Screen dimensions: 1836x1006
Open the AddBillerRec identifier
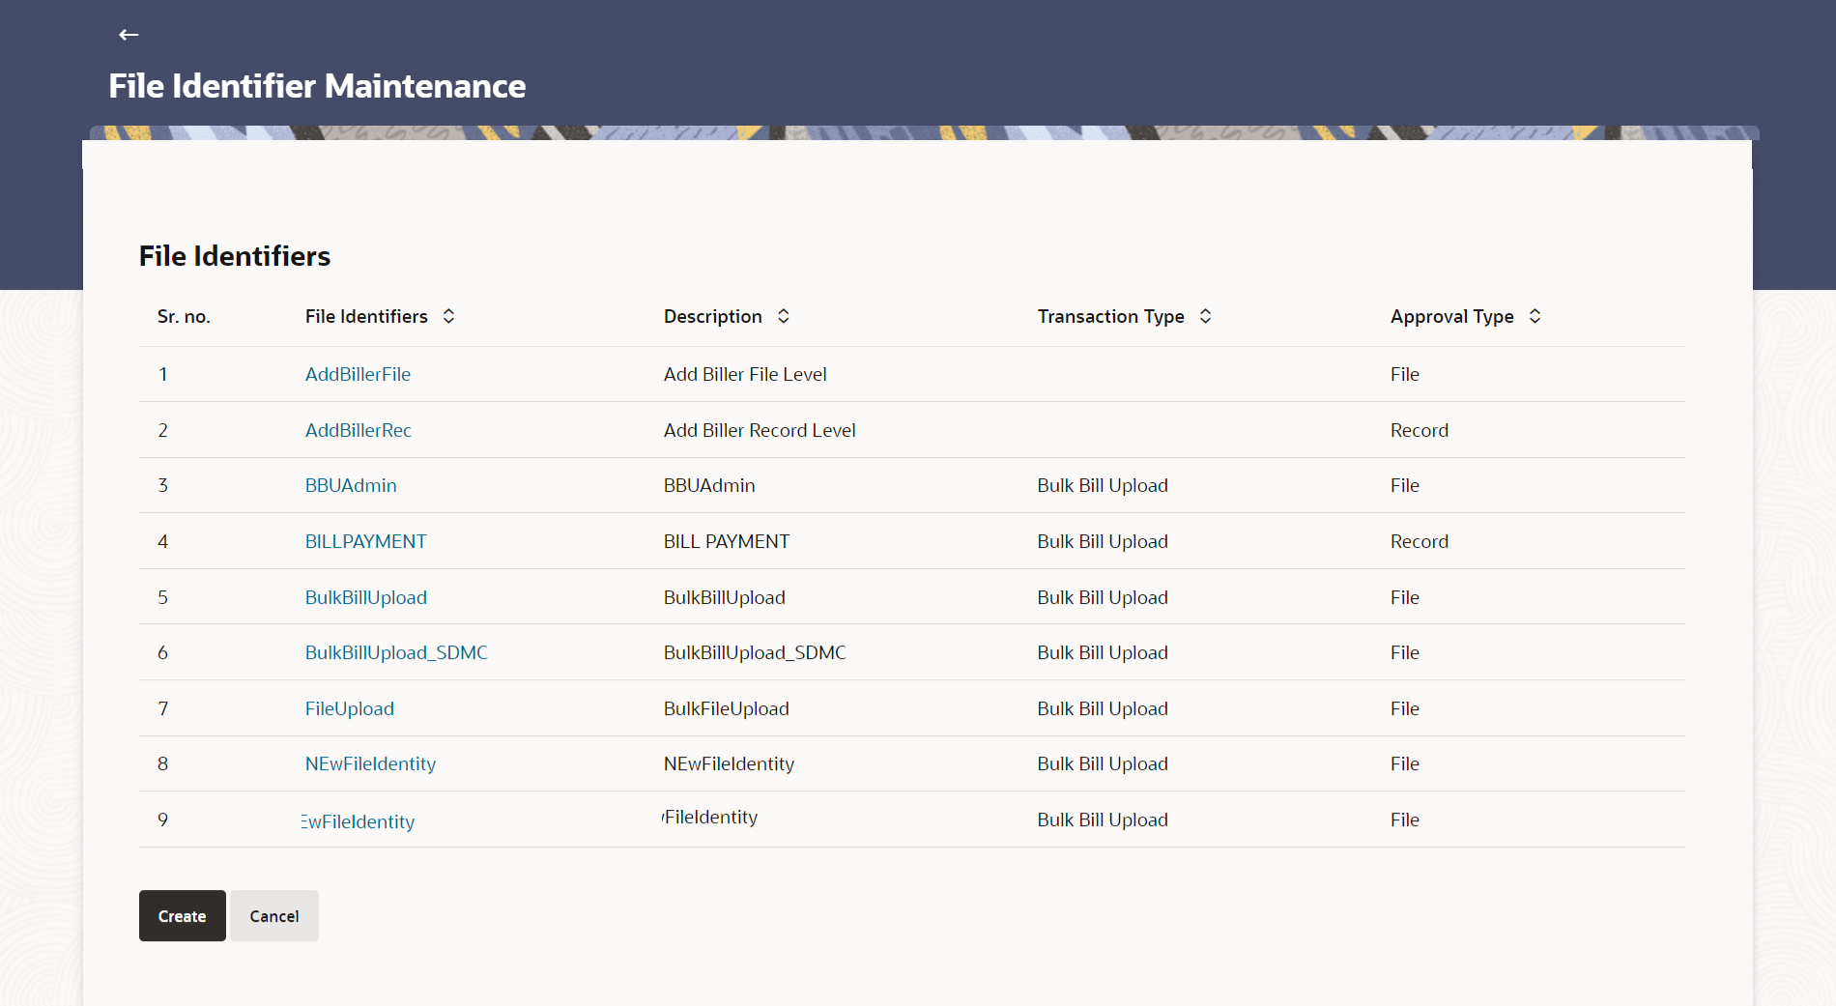tap(359, 430)
